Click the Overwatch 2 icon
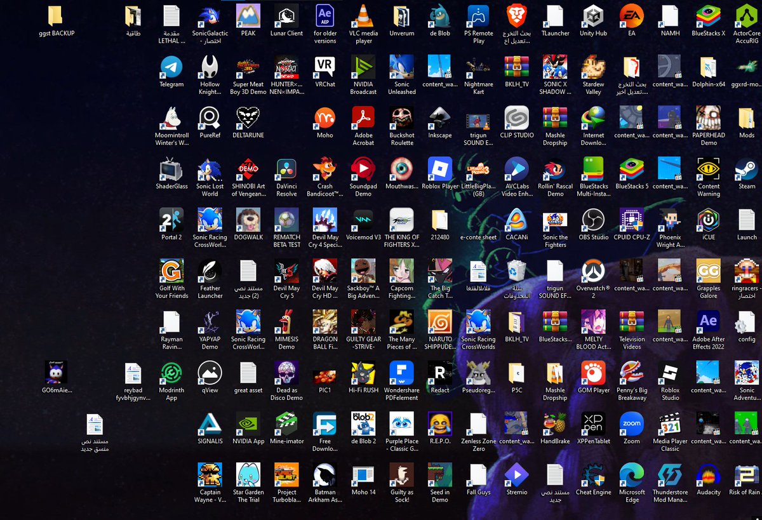This screenshot has width=762, height=520. pos(593,270)
